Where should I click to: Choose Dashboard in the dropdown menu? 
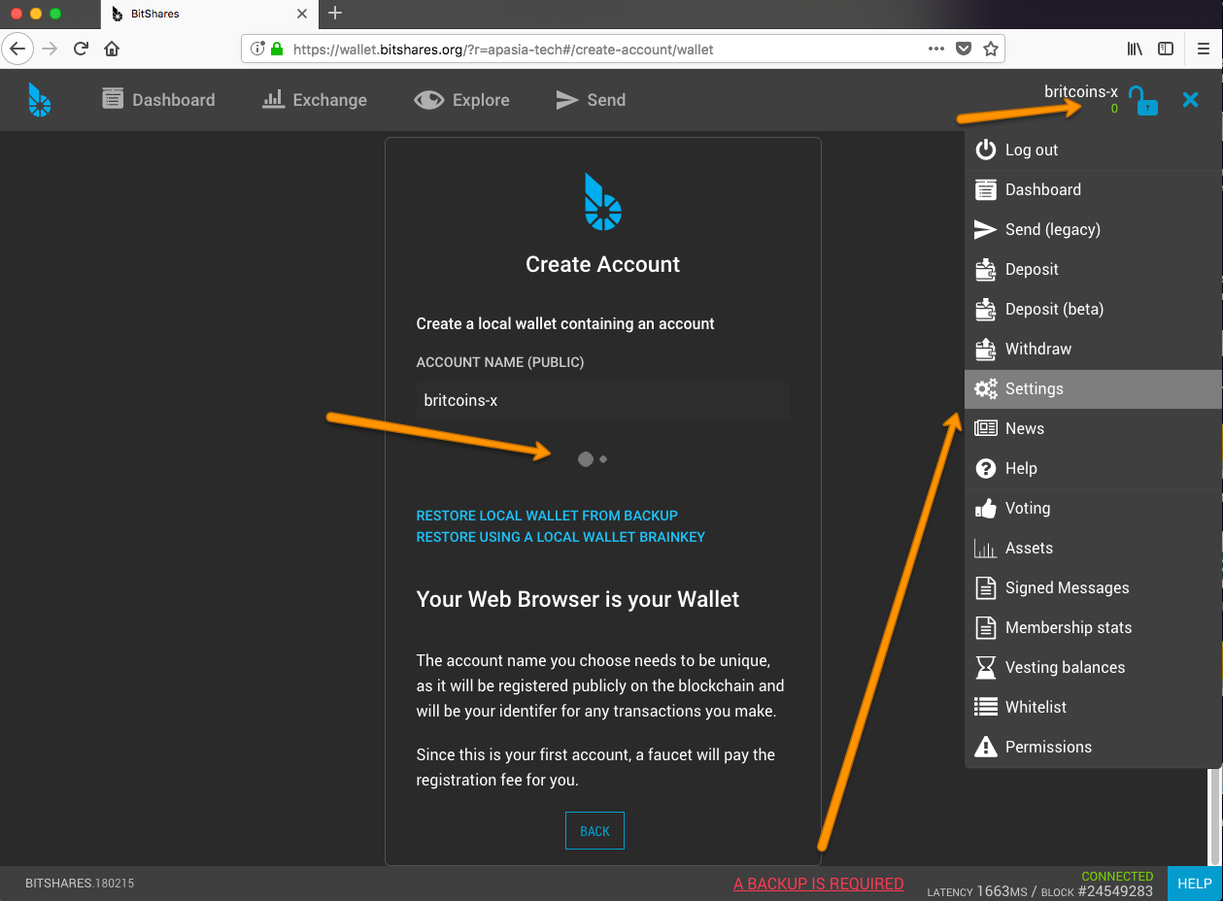tap(1093, 189)
